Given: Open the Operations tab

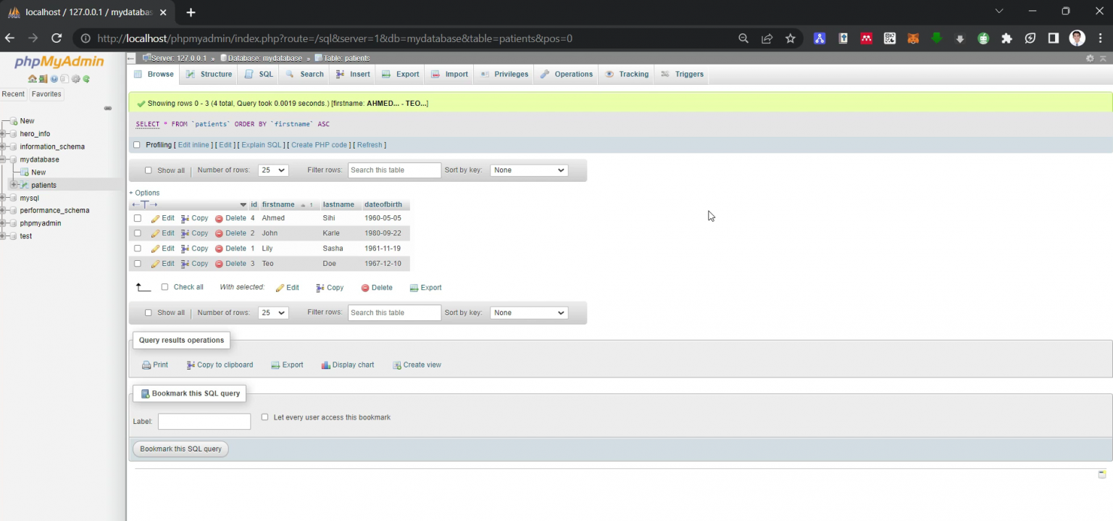Looking at the screenshot, I should [566, 74].
